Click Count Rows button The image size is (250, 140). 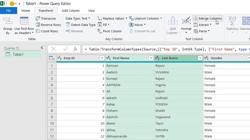point(47,31)
